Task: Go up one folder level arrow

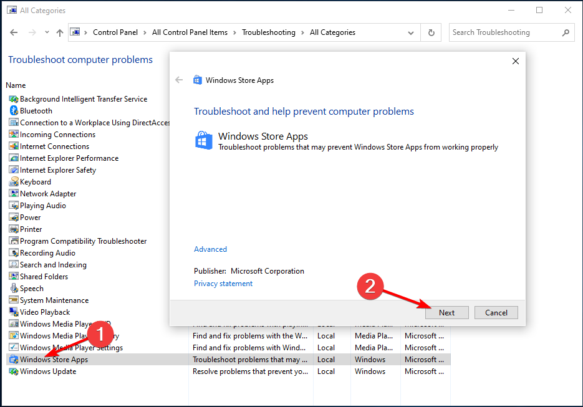Action: coord(59,32)
